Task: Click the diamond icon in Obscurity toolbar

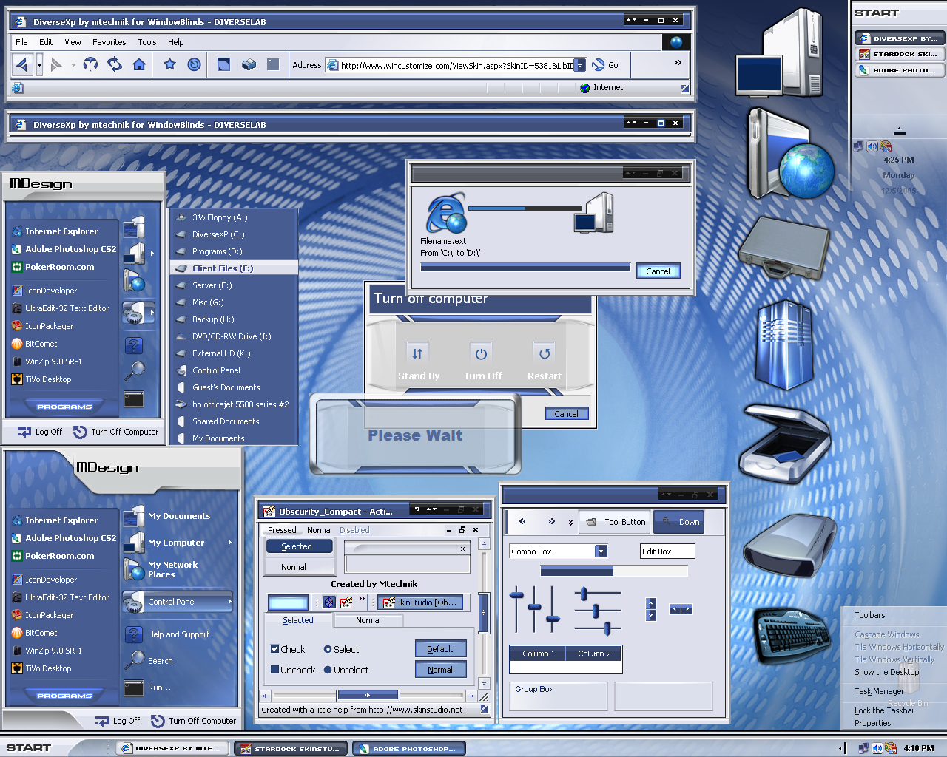Action: tap(329, 602)
